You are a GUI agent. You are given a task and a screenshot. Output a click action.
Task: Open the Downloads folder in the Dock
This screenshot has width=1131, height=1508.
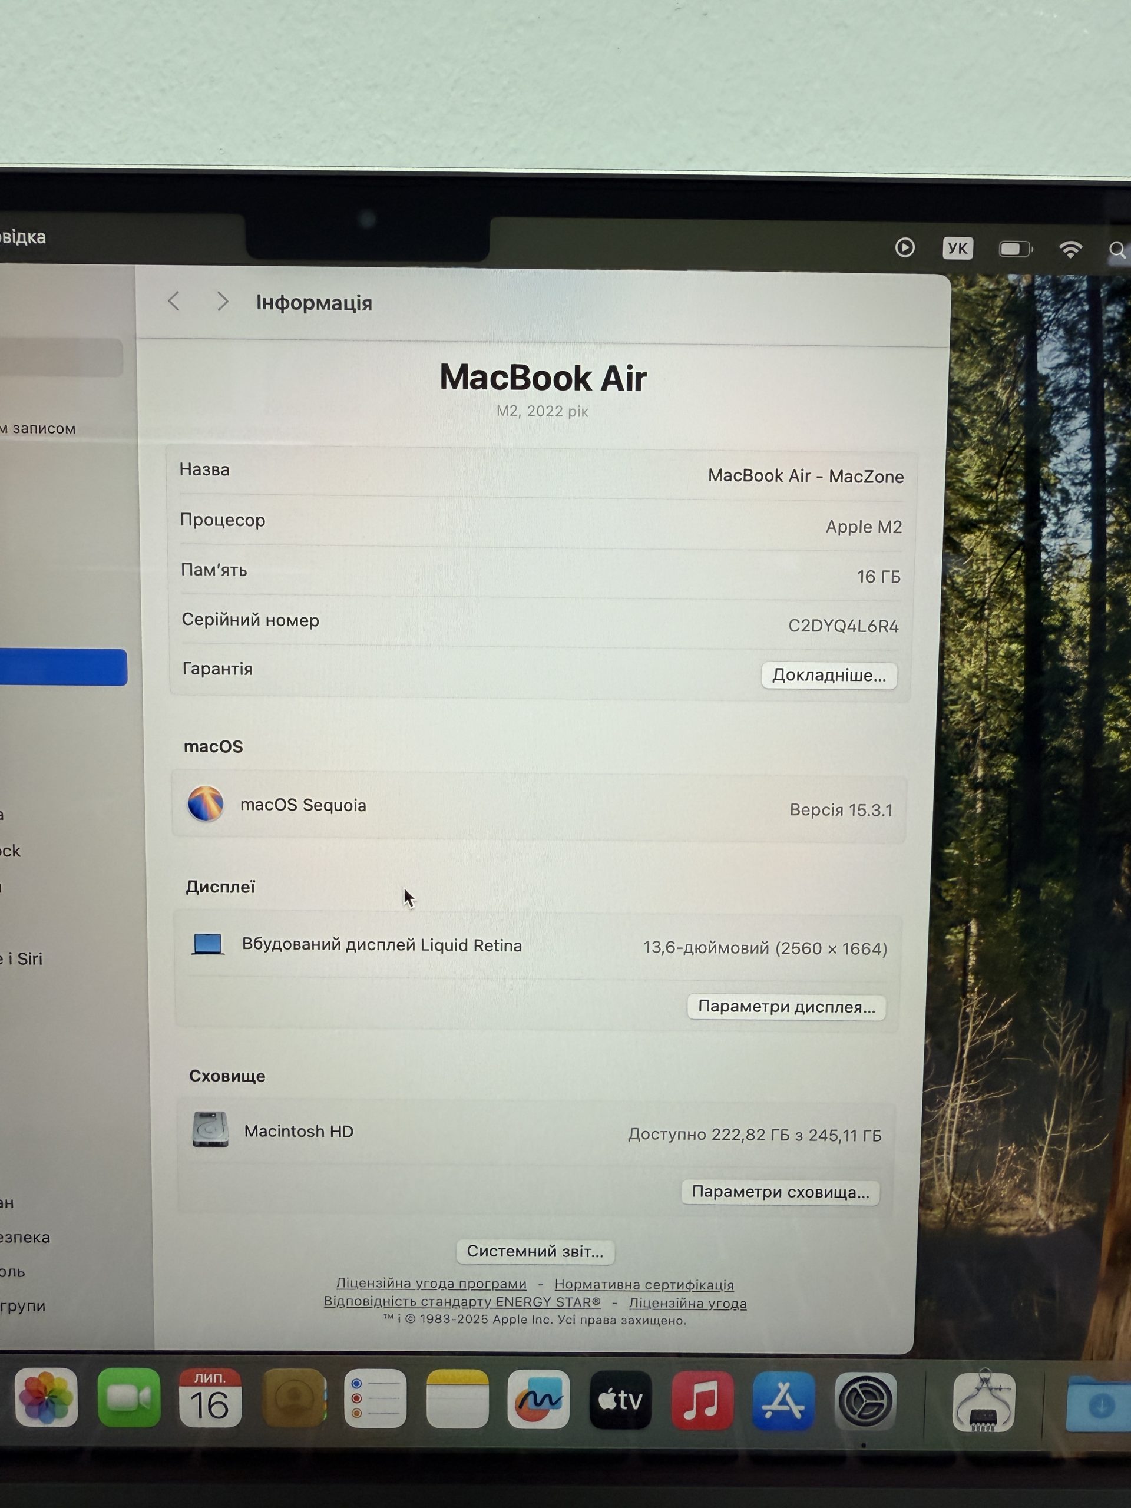[x=1099, y=1404]
